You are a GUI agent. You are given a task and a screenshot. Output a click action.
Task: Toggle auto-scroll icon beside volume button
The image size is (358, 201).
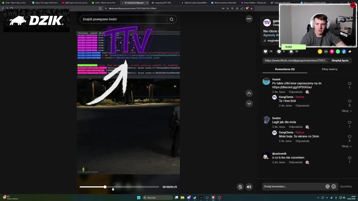pos(240,187)
